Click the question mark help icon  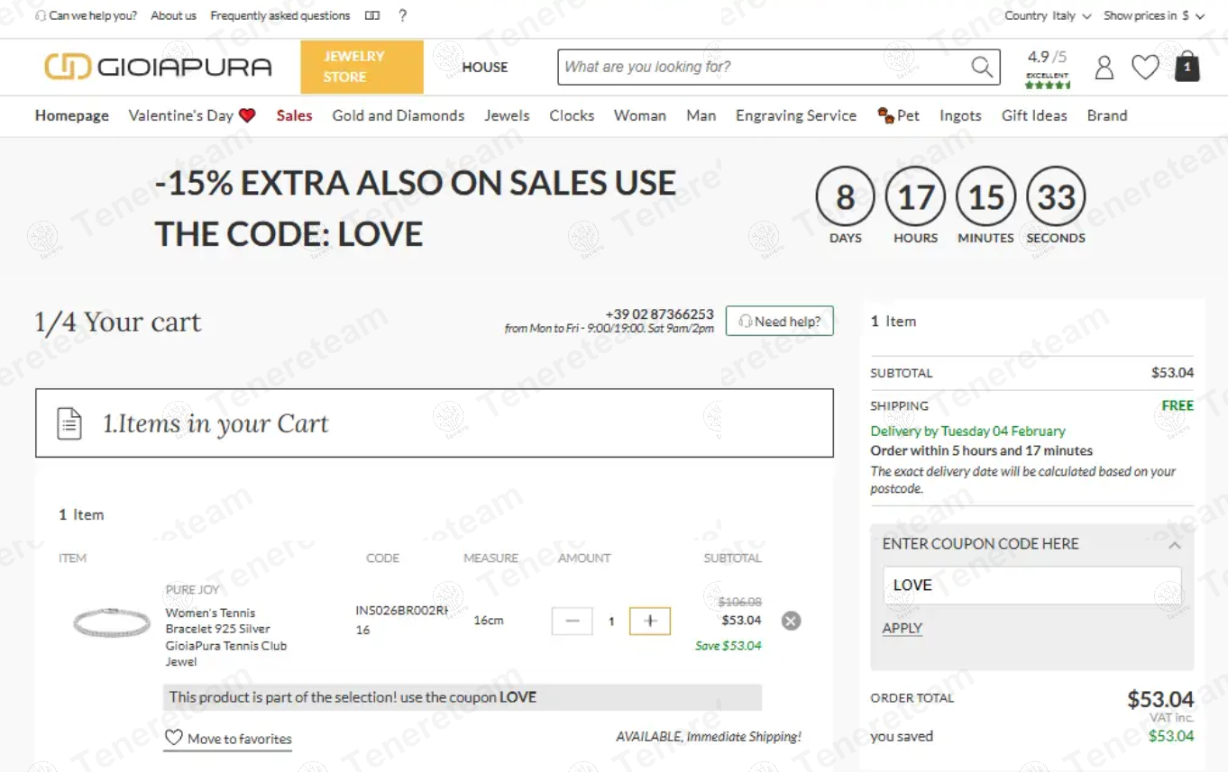[x=402, y=15]
